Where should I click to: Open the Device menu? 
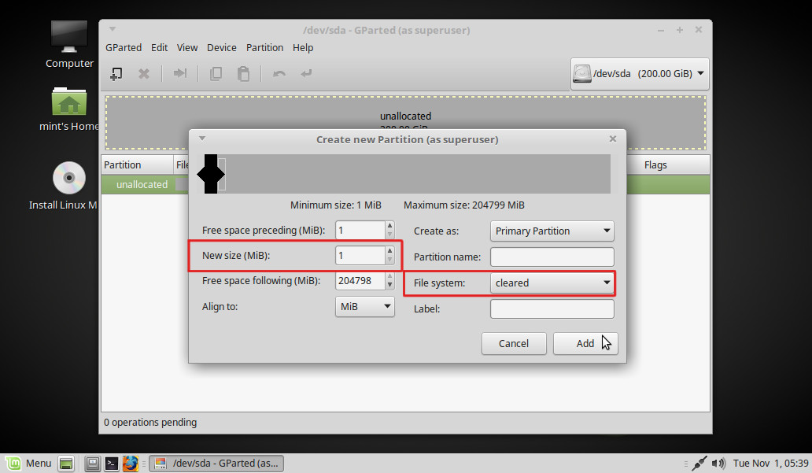coord(221,47)
